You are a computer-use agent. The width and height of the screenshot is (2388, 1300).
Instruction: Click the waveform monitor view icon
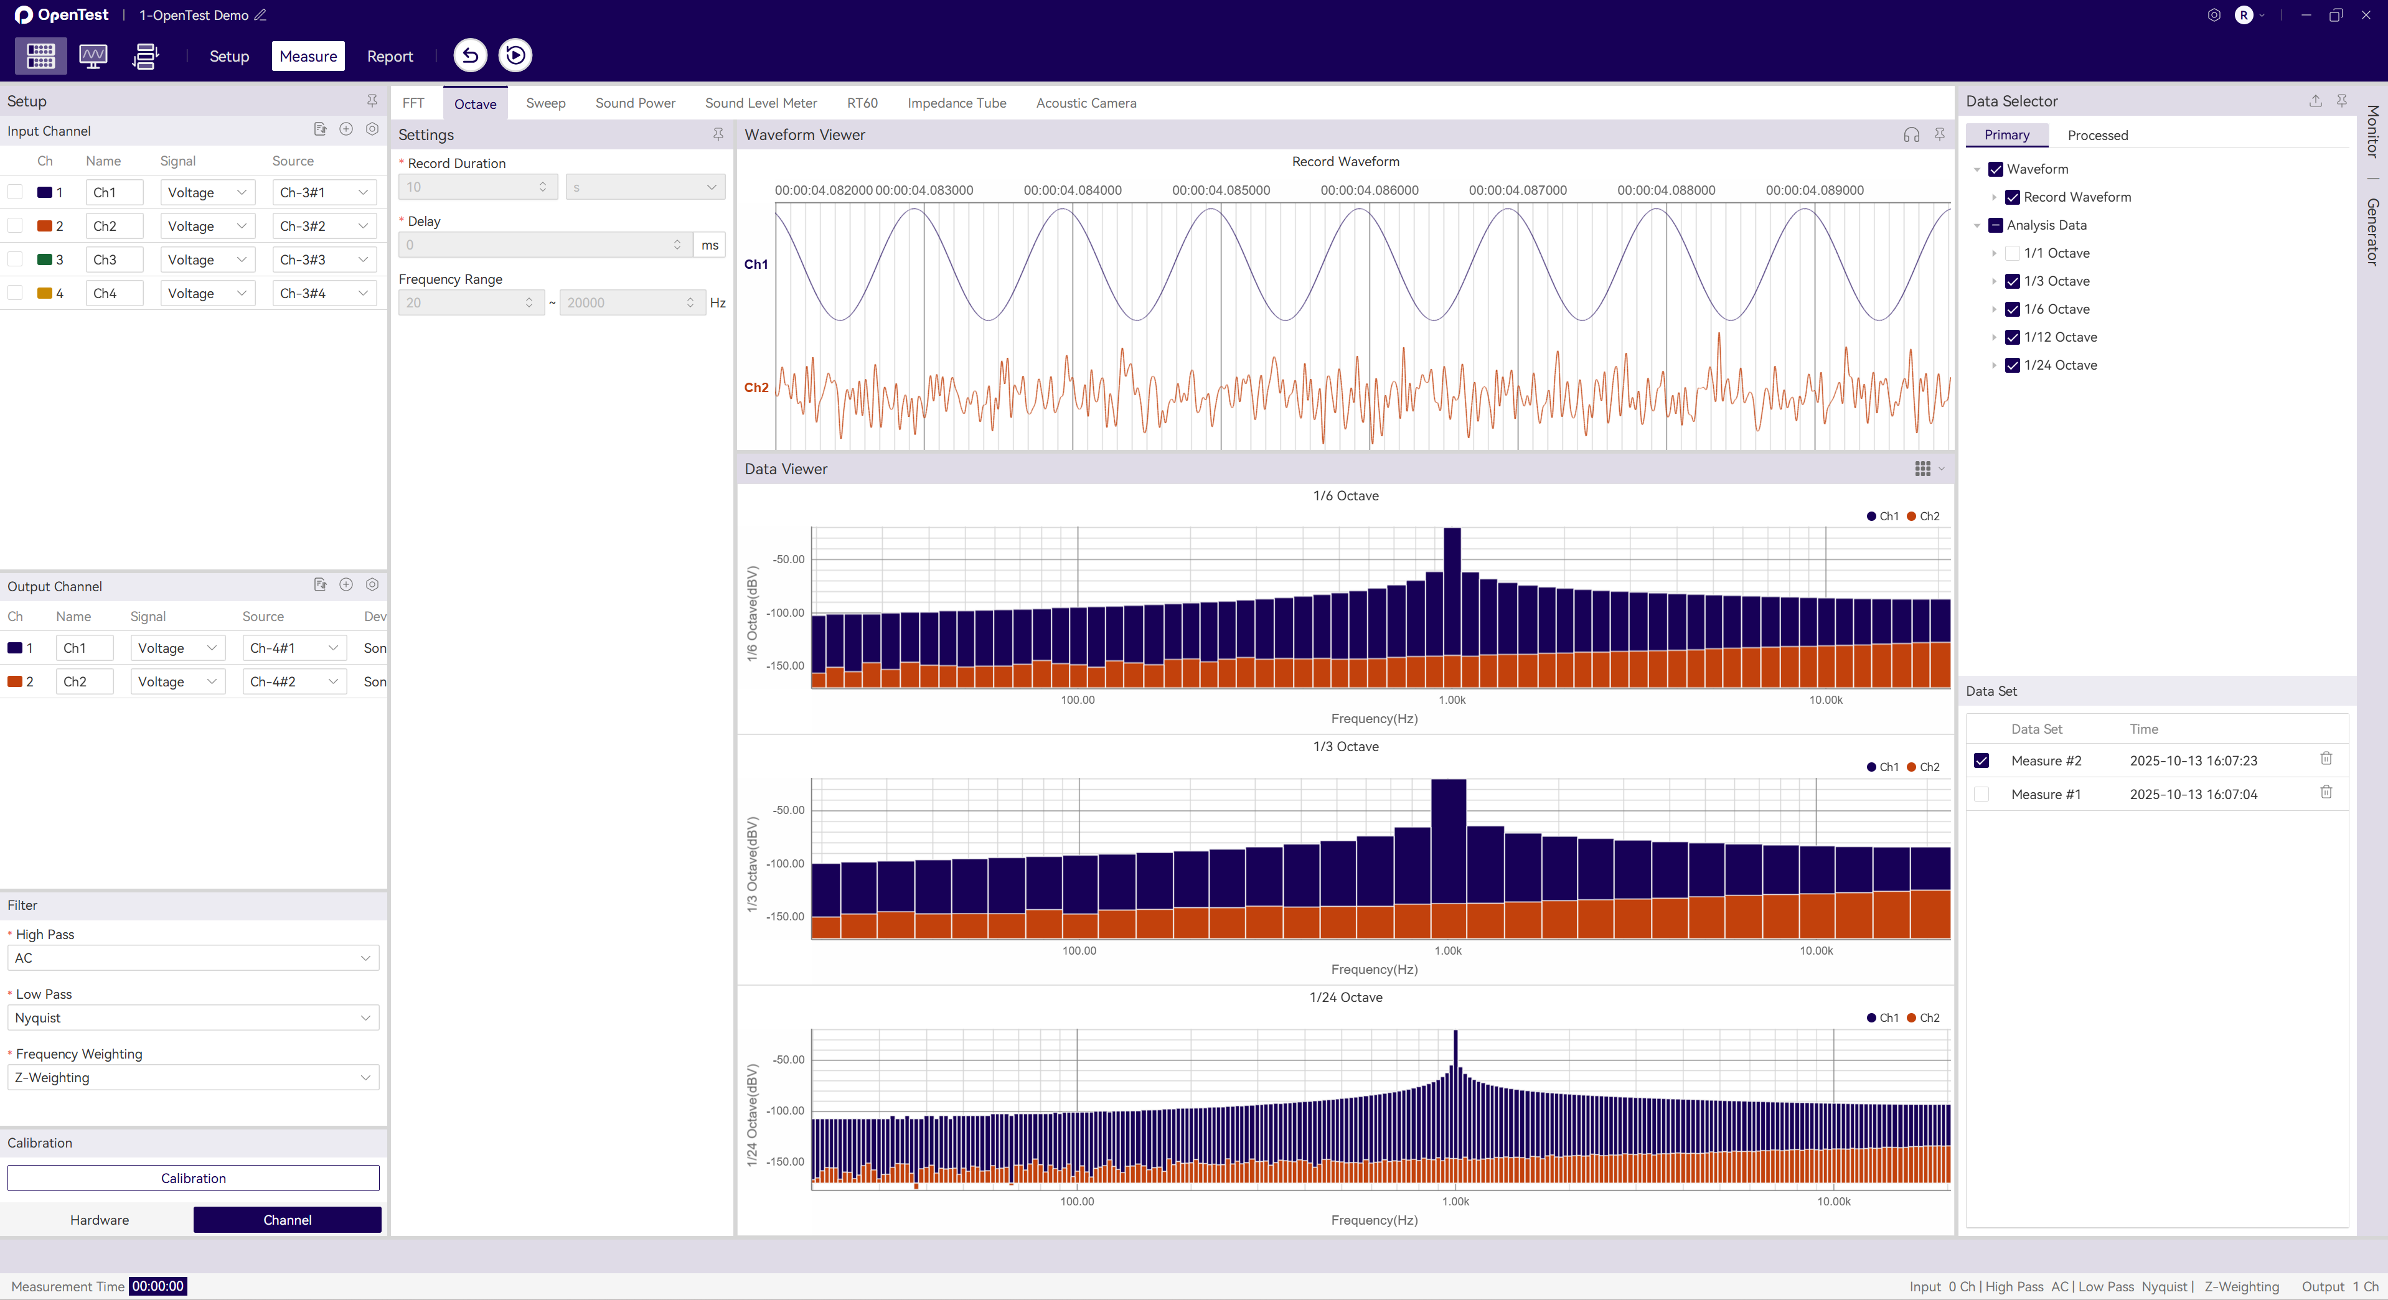tap(93, 55)
